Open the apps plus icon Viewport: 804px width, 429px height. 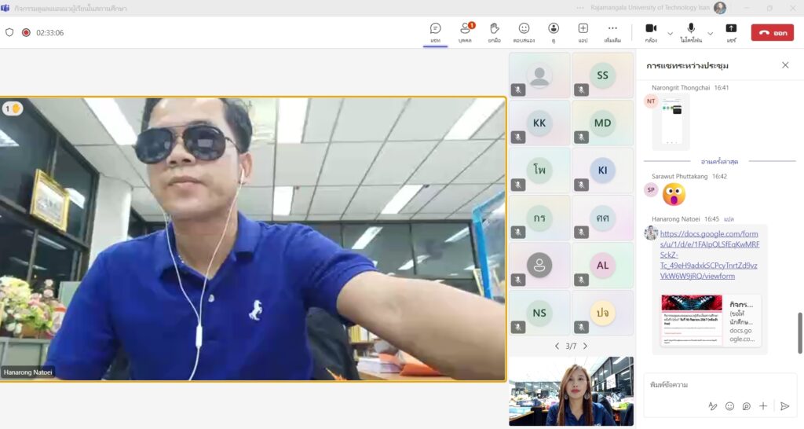(x=583, y=31)
